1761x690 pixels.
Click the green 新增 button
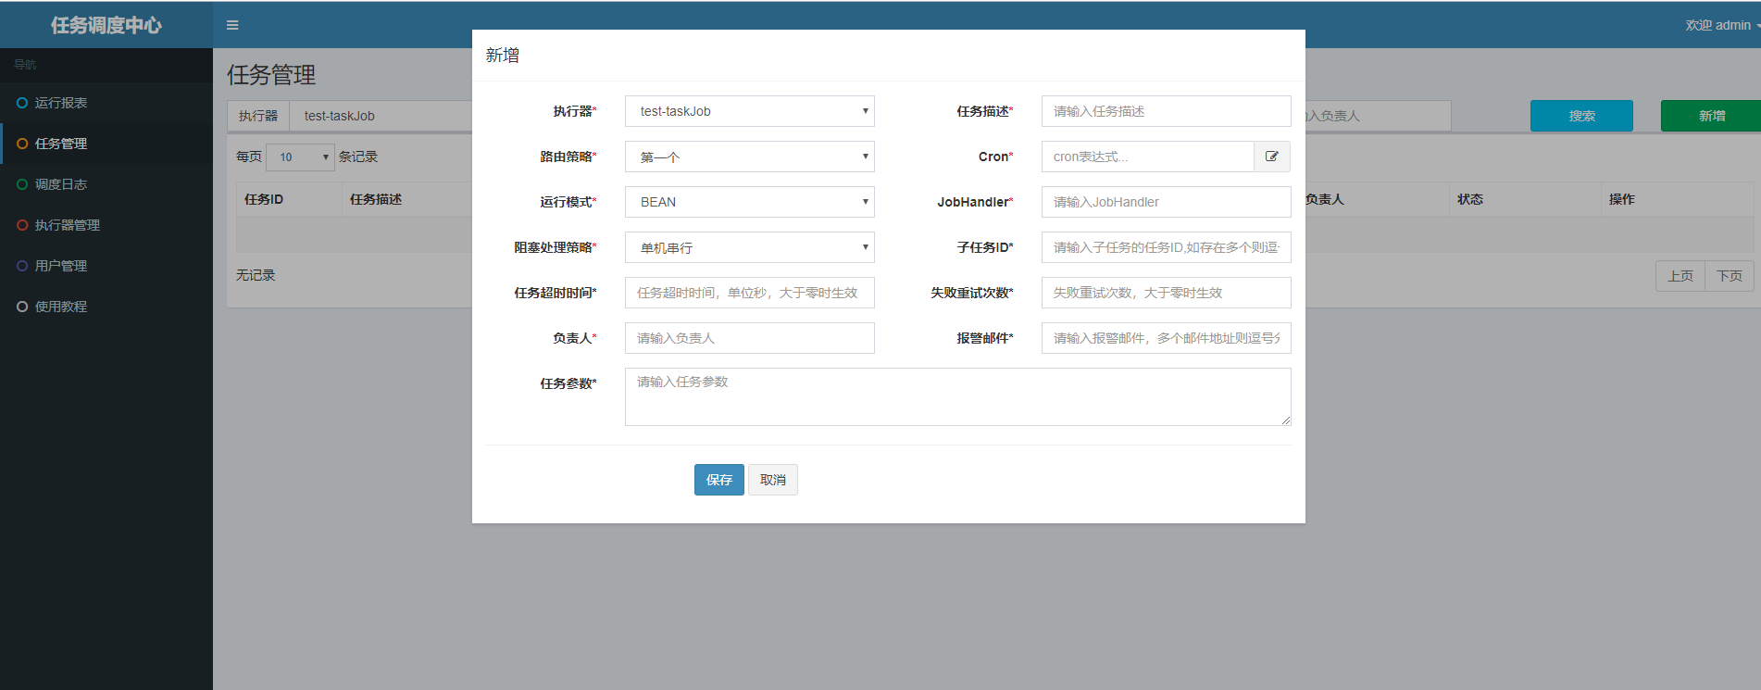pyautogui.click(x=1711, y=116)
